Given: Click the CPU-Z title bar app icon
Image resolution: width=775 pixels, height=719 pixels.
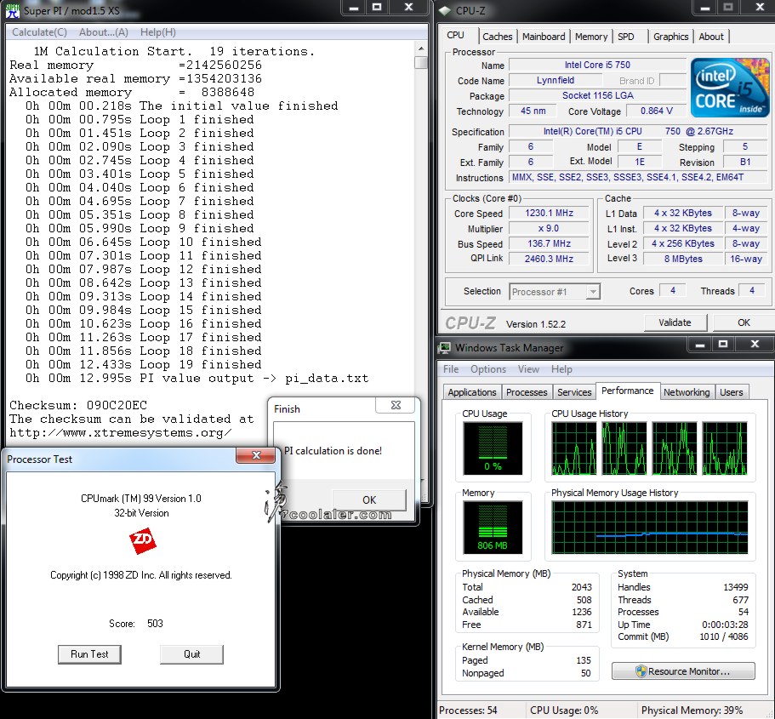Looking at the screenshot, I should pyautogui.click(x=445, y=10).
